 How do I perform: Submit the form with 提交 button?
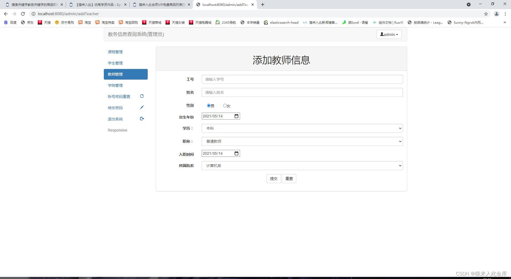274,179
